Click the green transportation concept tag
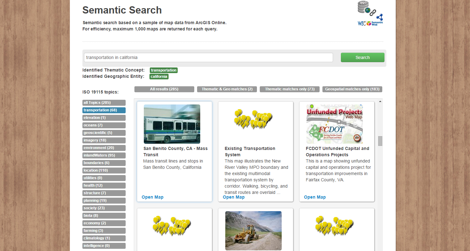 [164, 70]
